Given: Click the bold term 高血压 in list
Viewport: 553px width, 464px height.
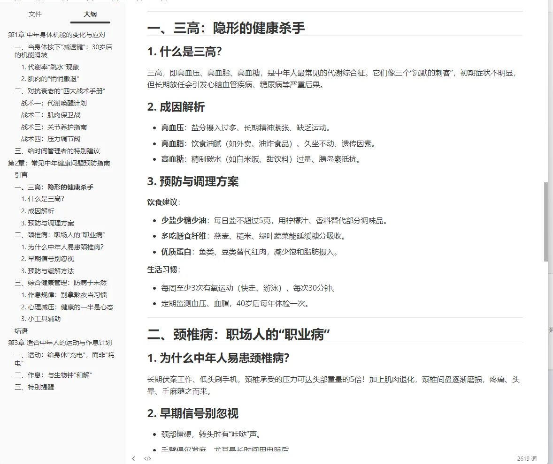Looking at the screenshot, I should point(172,128).
